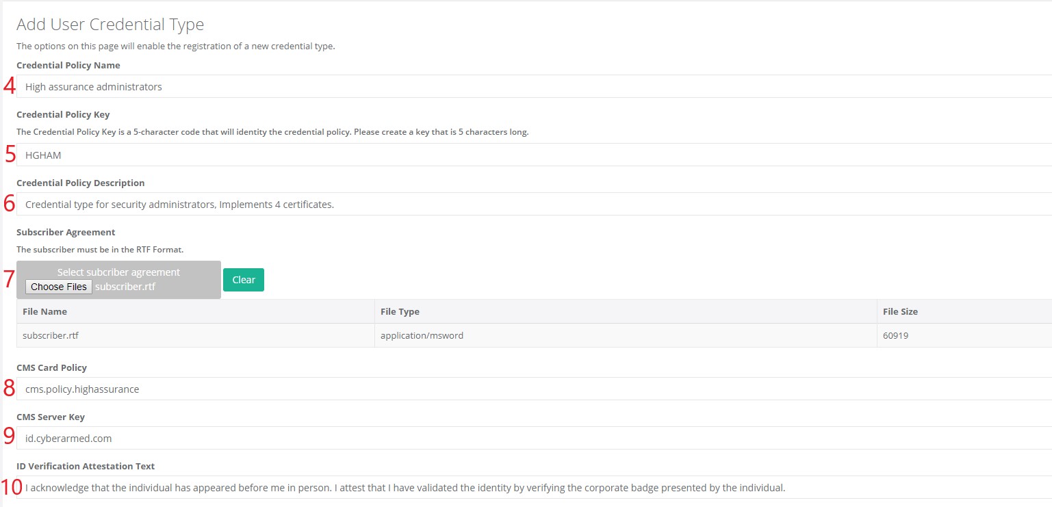Image resolution: width=1052 pixels, height=507 pixels.
Task: Select the subscriber.rtf cell in the file table
Action: tap(46, 336)
